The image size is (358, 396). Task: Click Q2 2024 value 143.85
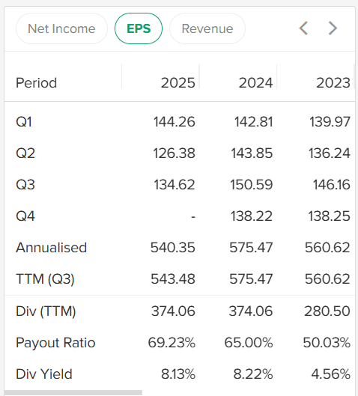(252, 153)
